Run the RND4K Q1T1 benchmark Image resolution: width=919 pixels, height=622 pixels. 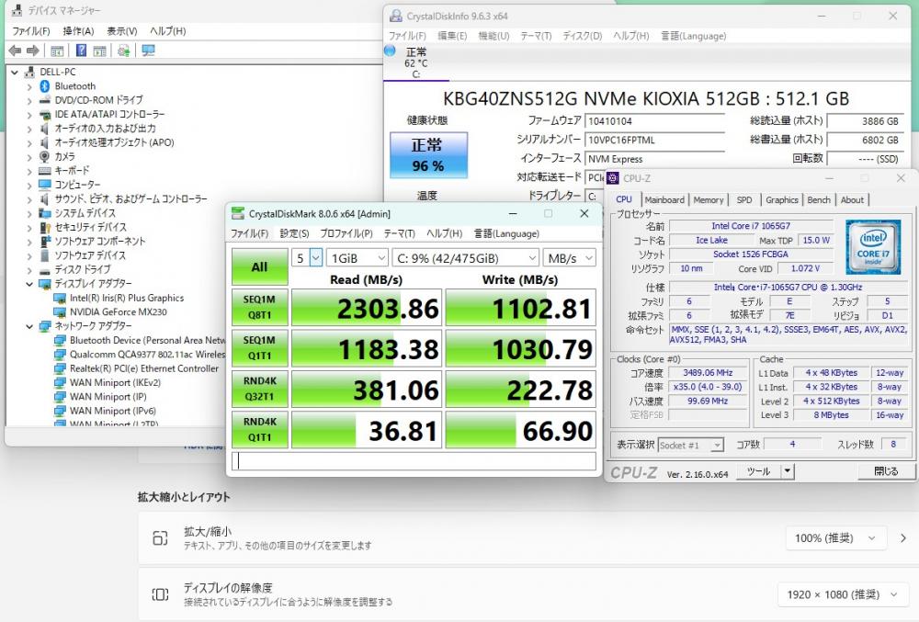[x=260, y=430]
